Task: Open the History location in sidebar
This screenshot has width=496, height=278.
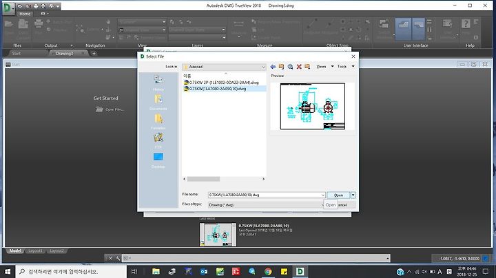Action: pyautogui.click(x=158, y=83)
